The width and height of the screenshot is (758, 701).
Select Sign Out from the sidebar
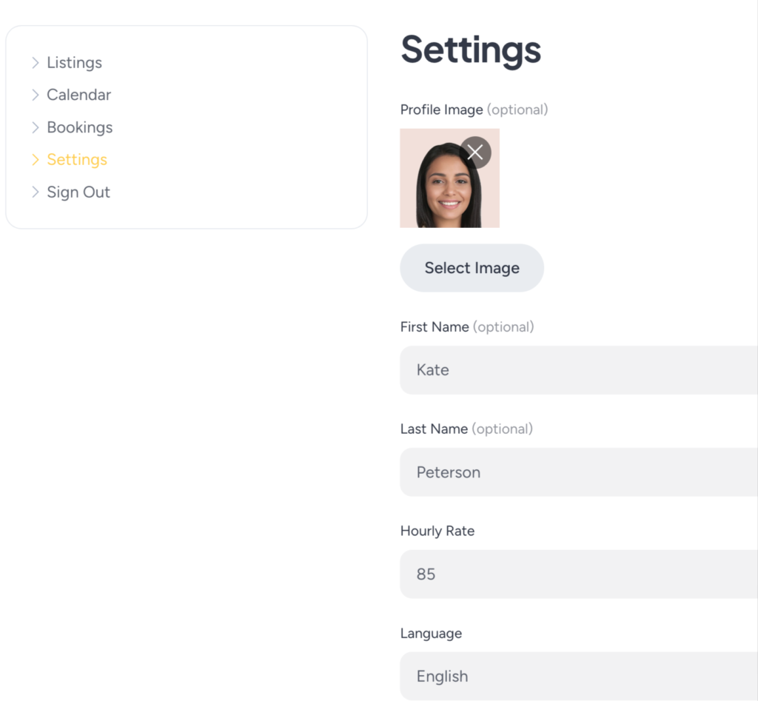coord(78,192)
